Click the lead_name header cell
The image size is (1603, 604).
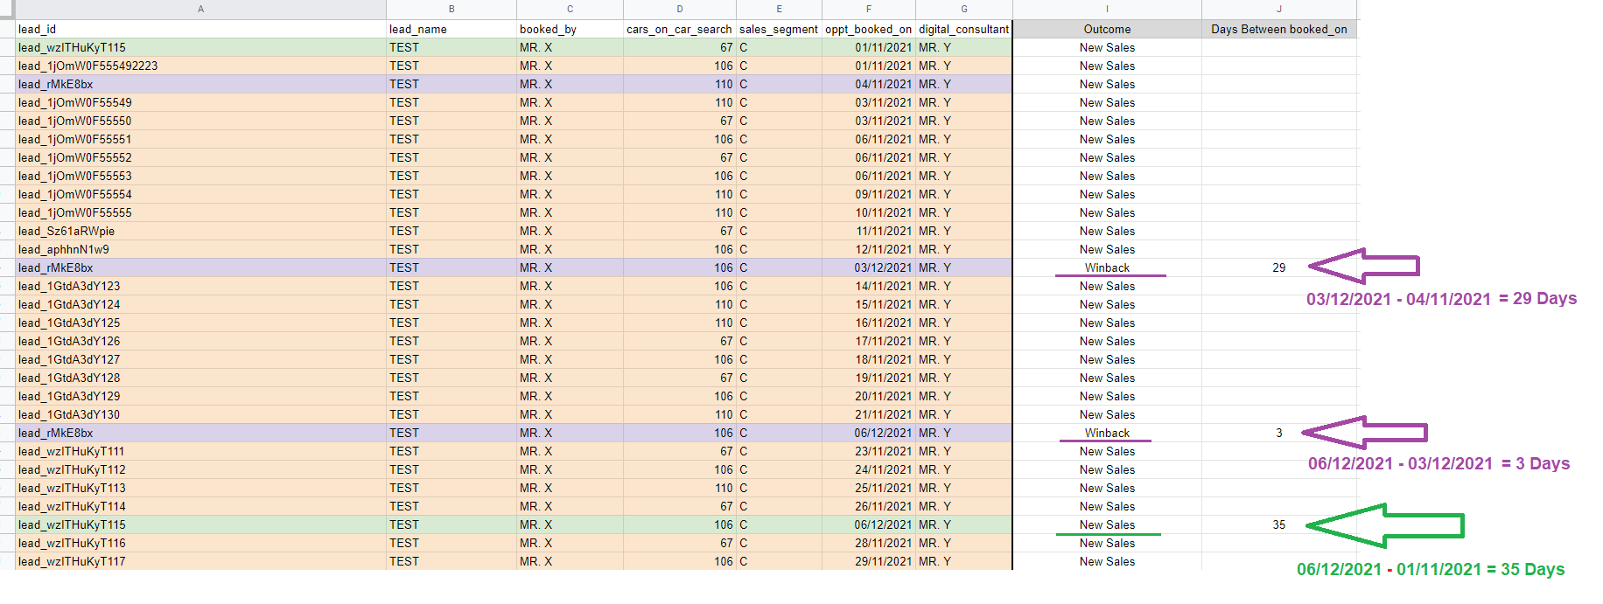pos(451,29)
